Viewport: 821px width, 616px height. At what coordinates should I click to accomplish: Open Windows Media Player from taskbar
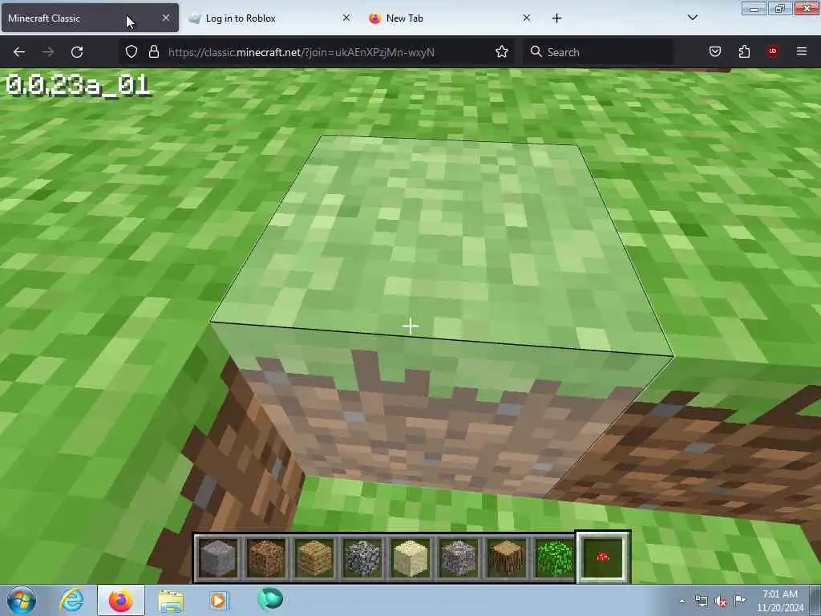(x=218, y=600)
